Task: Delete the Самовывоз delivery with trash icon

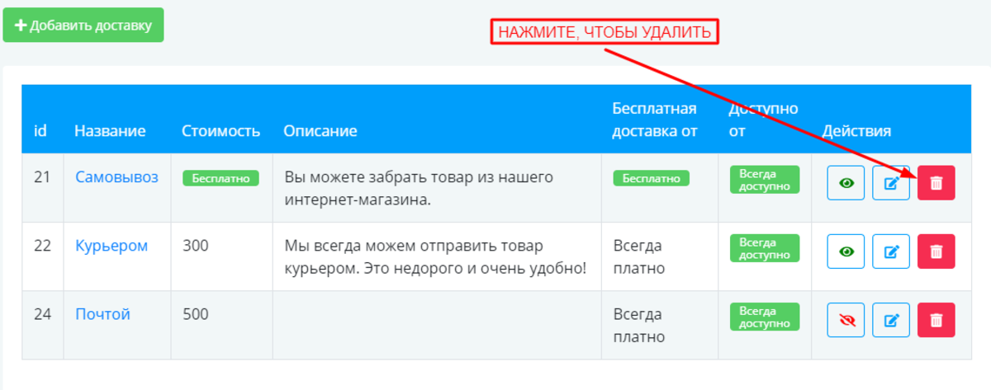Action: (936, 183)
